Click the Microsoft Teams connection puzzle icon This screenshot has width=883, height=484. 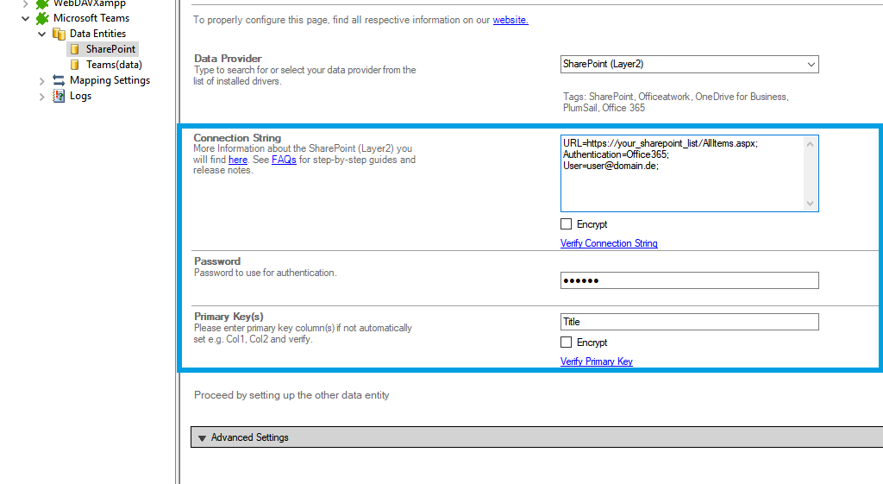pos(42,18)
